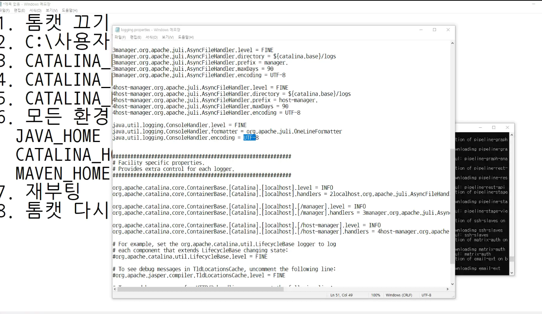The height and width of the screenshot is (314, 542).
Task: Click the [/manager].level = INFO line
Action: [239, 206]
